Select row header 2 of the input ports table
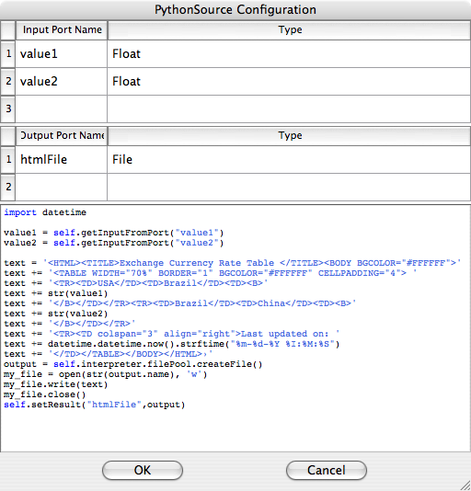The height and width of the screenshot is (491, 471). pyautogui.click(x=8, y=82)
